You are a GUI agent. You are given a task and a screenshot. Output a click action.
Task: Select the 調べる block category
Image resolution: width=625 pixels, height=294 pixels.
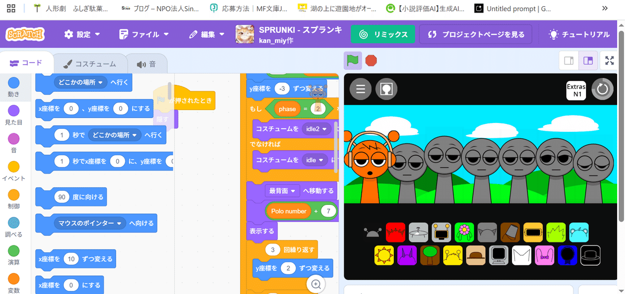(x=14, y=228)
